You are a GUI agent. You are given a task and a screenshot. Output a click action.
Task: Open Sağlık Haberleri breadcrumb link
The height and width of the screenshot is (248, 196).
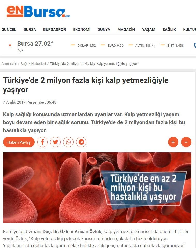pyautogui.click(x=33, y=64)
